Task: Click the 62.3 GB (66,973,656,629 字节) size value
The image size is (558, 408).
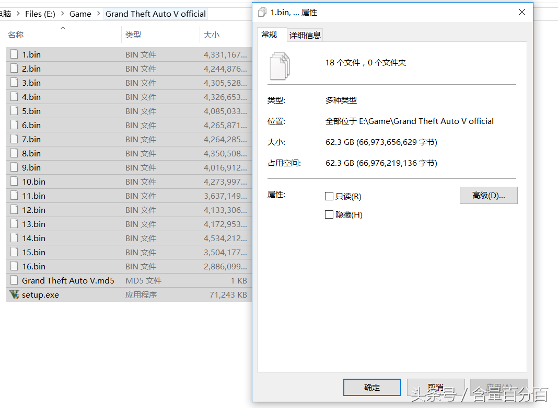Action: pos(381,142)
